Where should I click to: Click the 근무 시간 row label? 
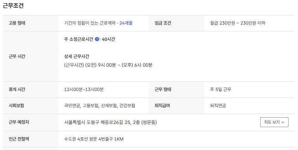point(17,56)
